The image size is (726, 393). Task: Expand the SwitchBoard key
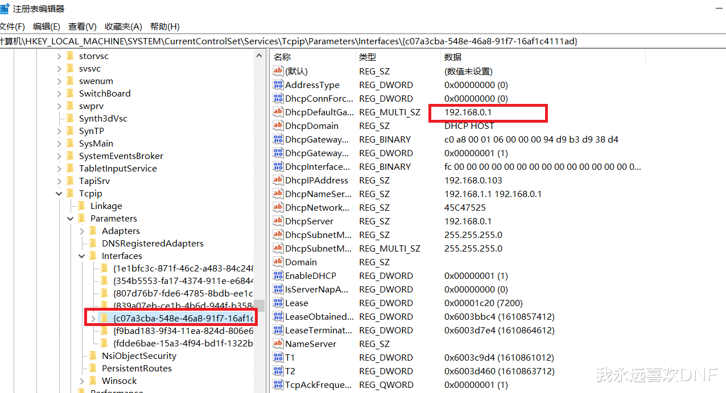(x=59, y=94)
